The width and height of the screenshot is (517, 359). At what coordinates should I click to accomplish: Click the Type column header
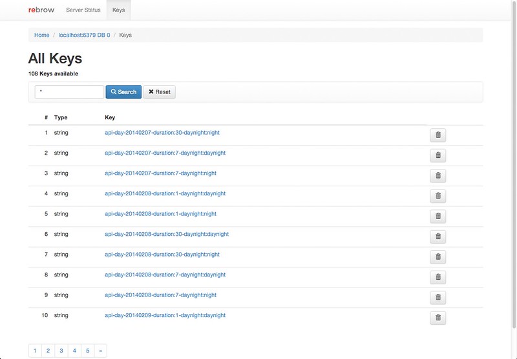click(61, 117)
